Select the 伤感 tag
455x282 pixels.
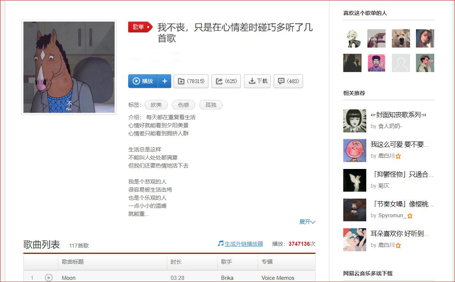click(183, 105)
